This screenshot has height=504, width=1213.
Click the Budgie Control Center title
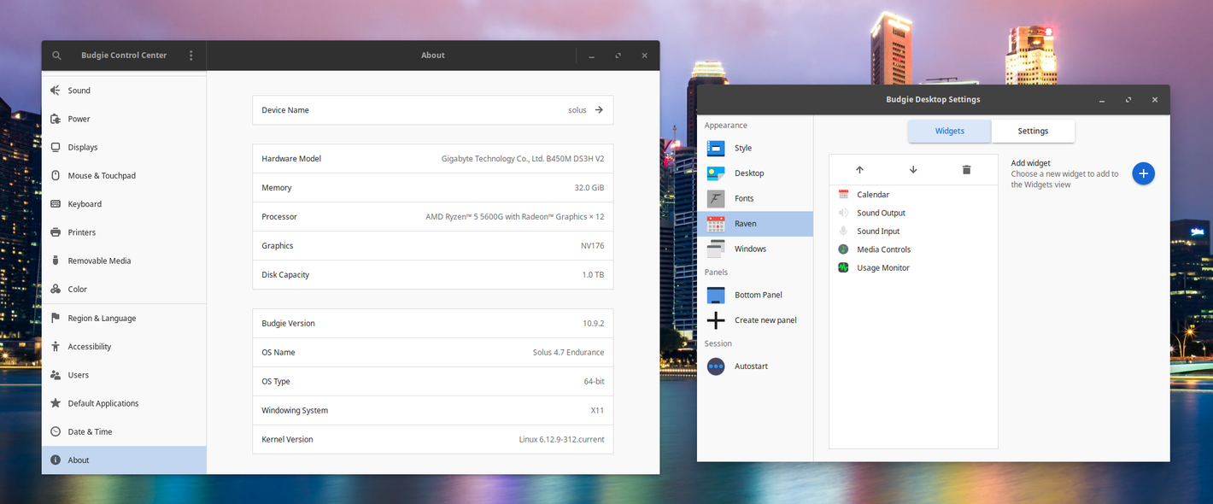[x=124, y=56]
